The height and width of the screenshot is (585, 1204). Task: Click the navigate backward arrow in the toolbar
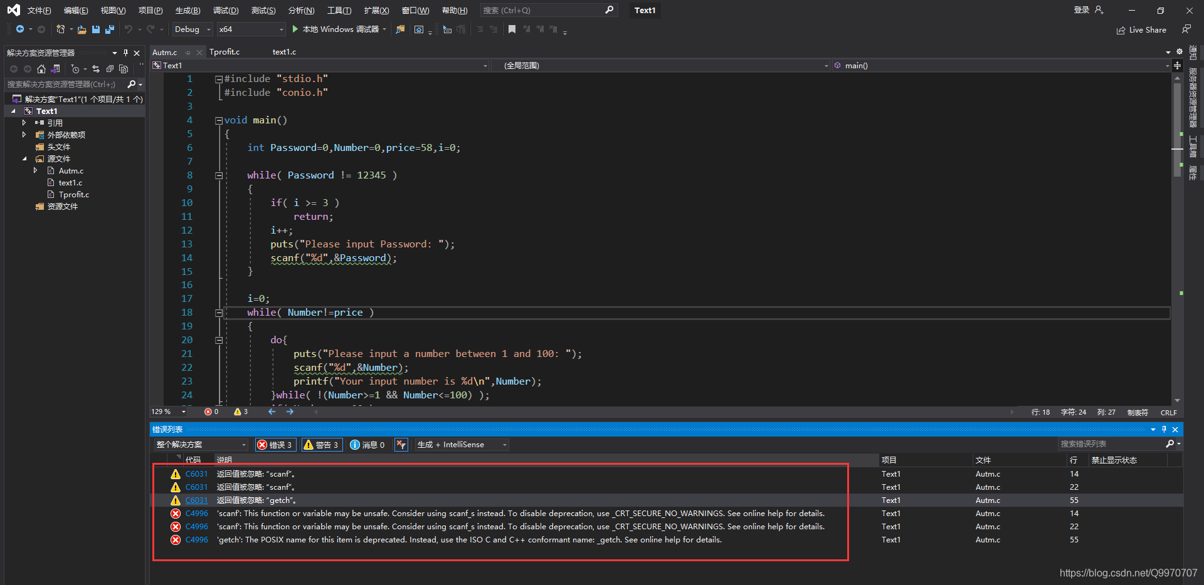pyautogui.click(x=20, y=29)
